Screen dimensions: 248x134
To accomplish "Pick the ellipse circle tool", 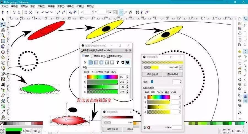I will (3, 52).
